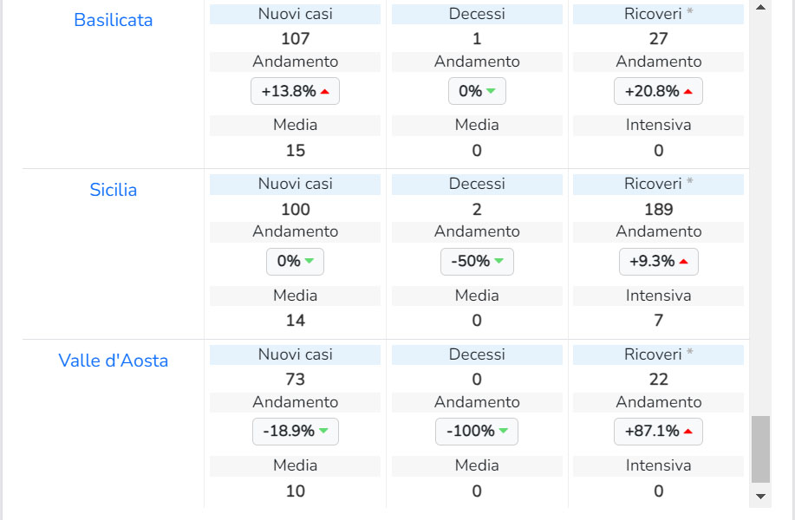Click the vertical scrollbar thumb

760,449
